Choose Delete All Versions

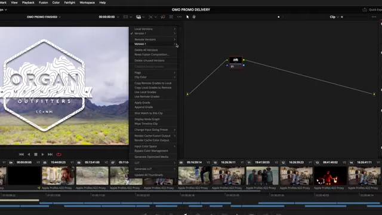pyautogui.click(x=153, y=50)
